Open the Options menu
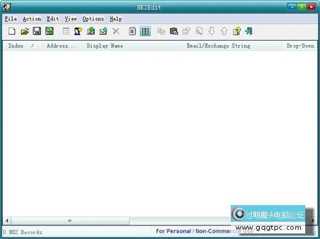The height and width of the screenshot is (239, 320). 93,19
